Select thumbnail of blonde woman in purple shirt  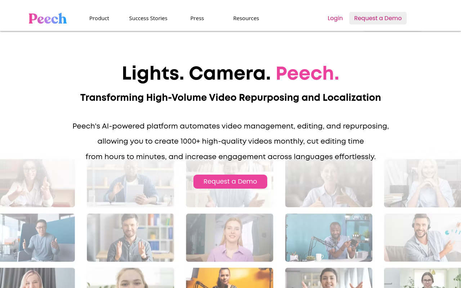[229, 238]
